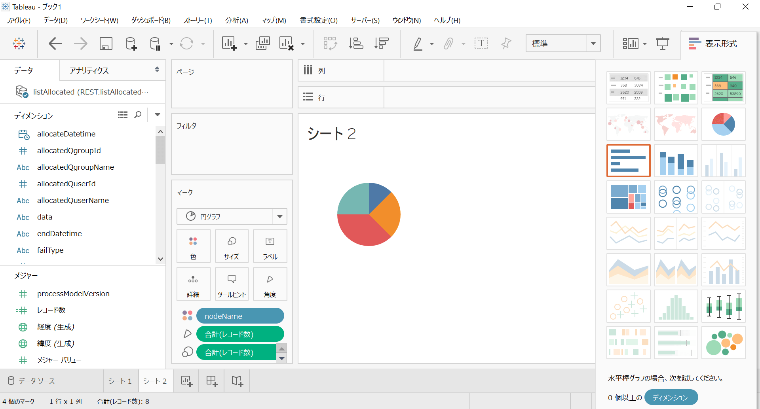Click the refresh data icon
This screenshot has width=760, height=409.
point(186,44)
